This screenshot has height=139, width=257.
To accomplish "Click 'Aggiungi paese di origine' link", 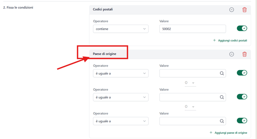I will [231, 133].
